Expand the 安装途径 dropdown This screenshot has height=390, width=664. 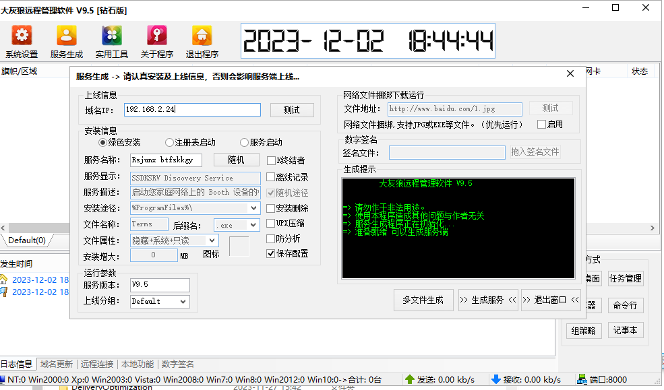[x=253, y=207]
